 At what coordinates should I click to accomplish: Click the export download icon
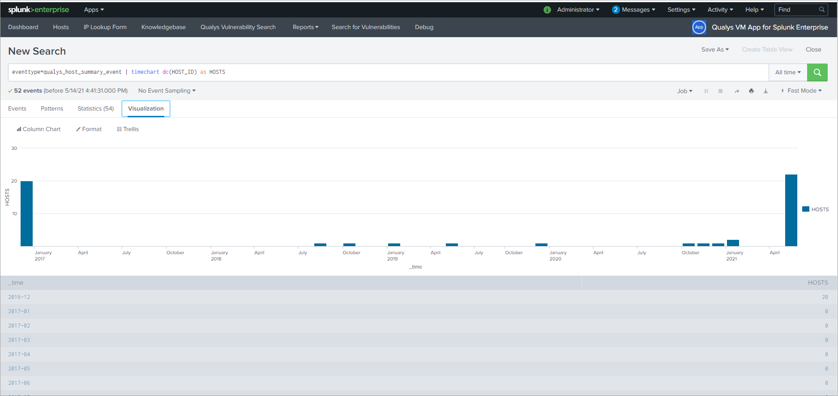click(x=765, y=91)
